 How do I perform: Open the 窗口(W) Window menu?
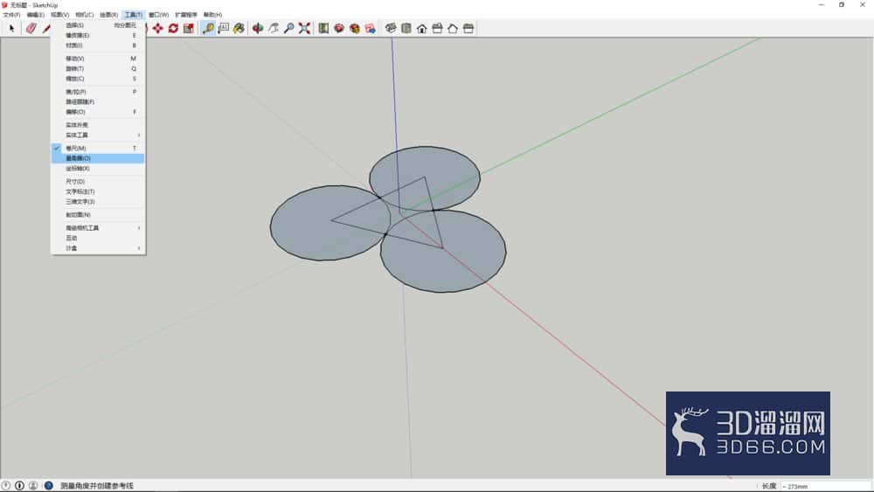tap(158, 15)
